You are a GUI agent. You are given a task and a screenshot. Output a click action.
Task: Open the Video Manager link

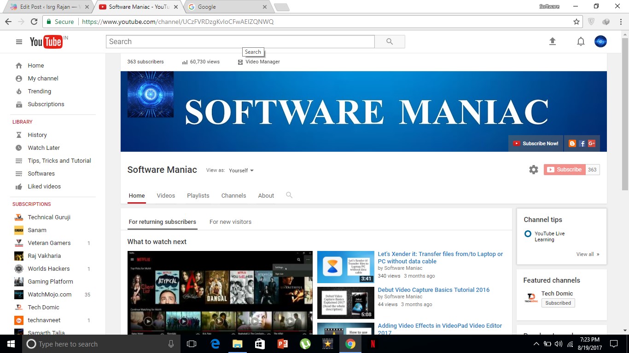(259, 62)
